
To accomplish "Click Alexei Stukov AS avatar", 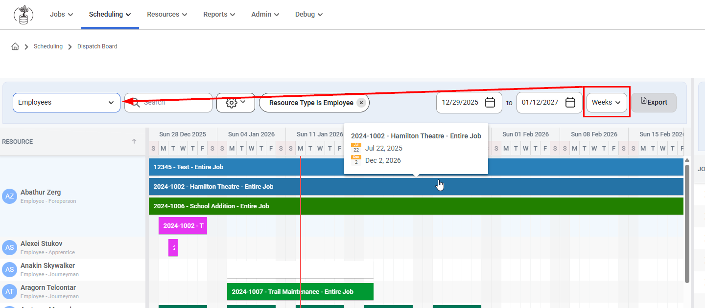I will coord(10,248).
